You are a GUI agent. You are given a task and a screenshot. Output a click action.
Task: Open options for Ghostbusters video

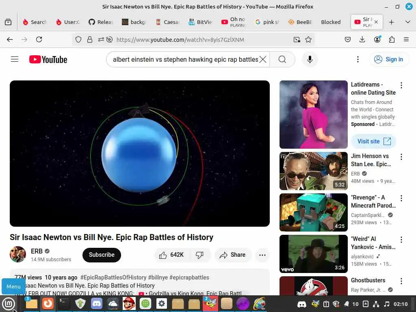click(x=401, y=281)
